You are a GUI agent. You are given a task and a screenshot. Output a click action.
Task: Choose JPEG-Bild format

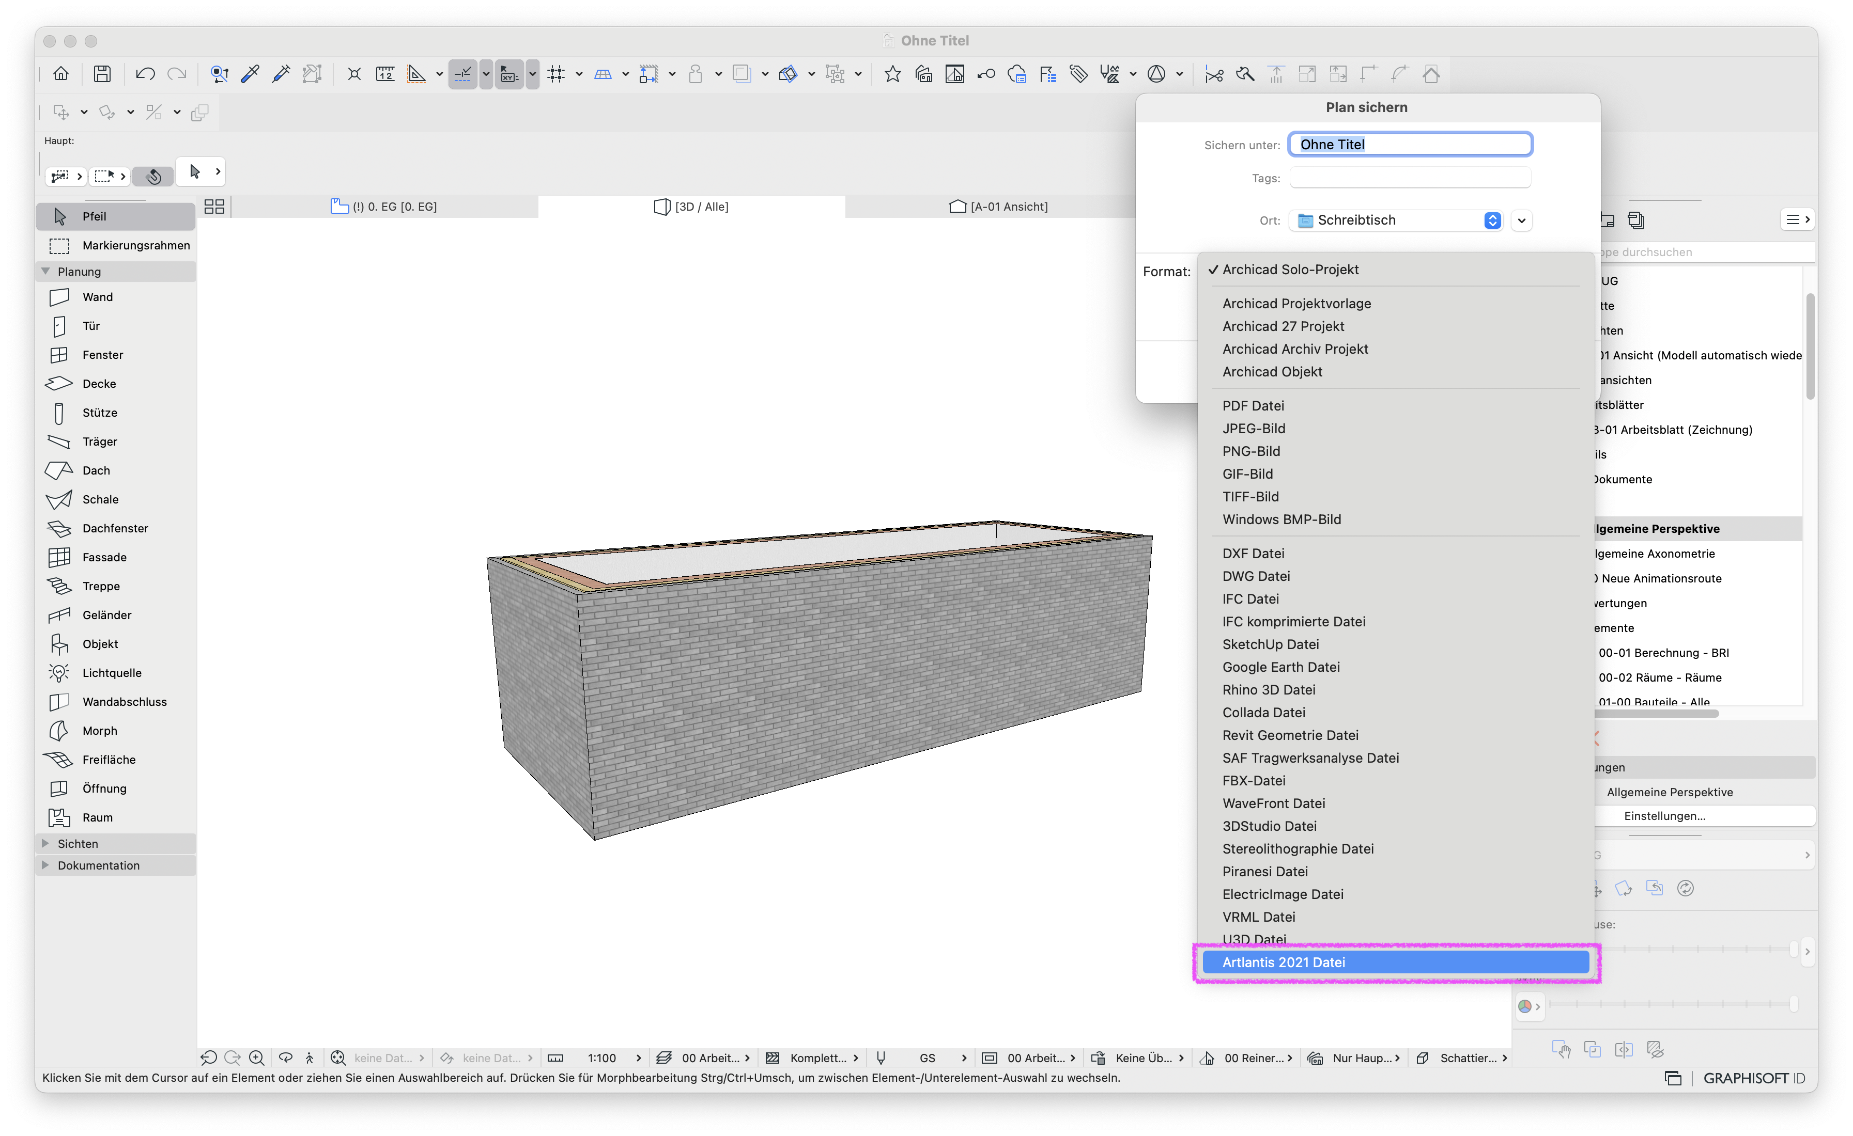pos(1396,428)
